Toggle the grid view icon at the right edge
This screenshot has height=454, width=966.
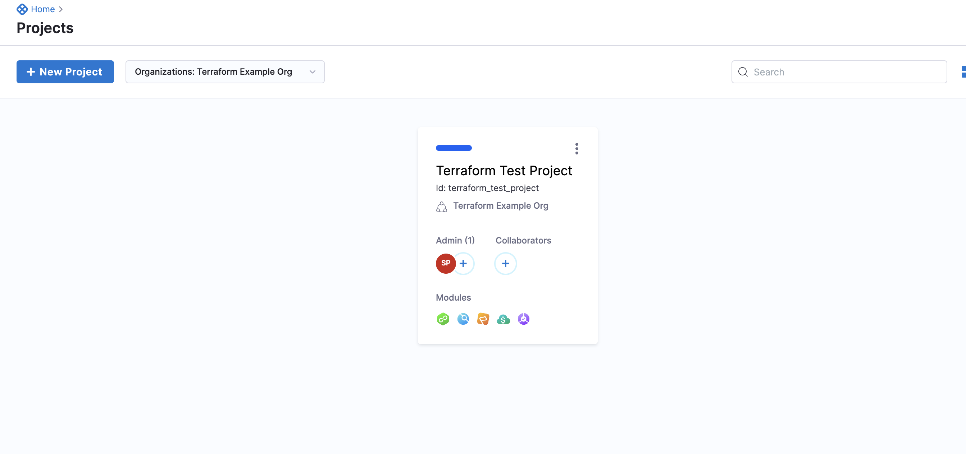pyautogui.click(x=963, y=72)
